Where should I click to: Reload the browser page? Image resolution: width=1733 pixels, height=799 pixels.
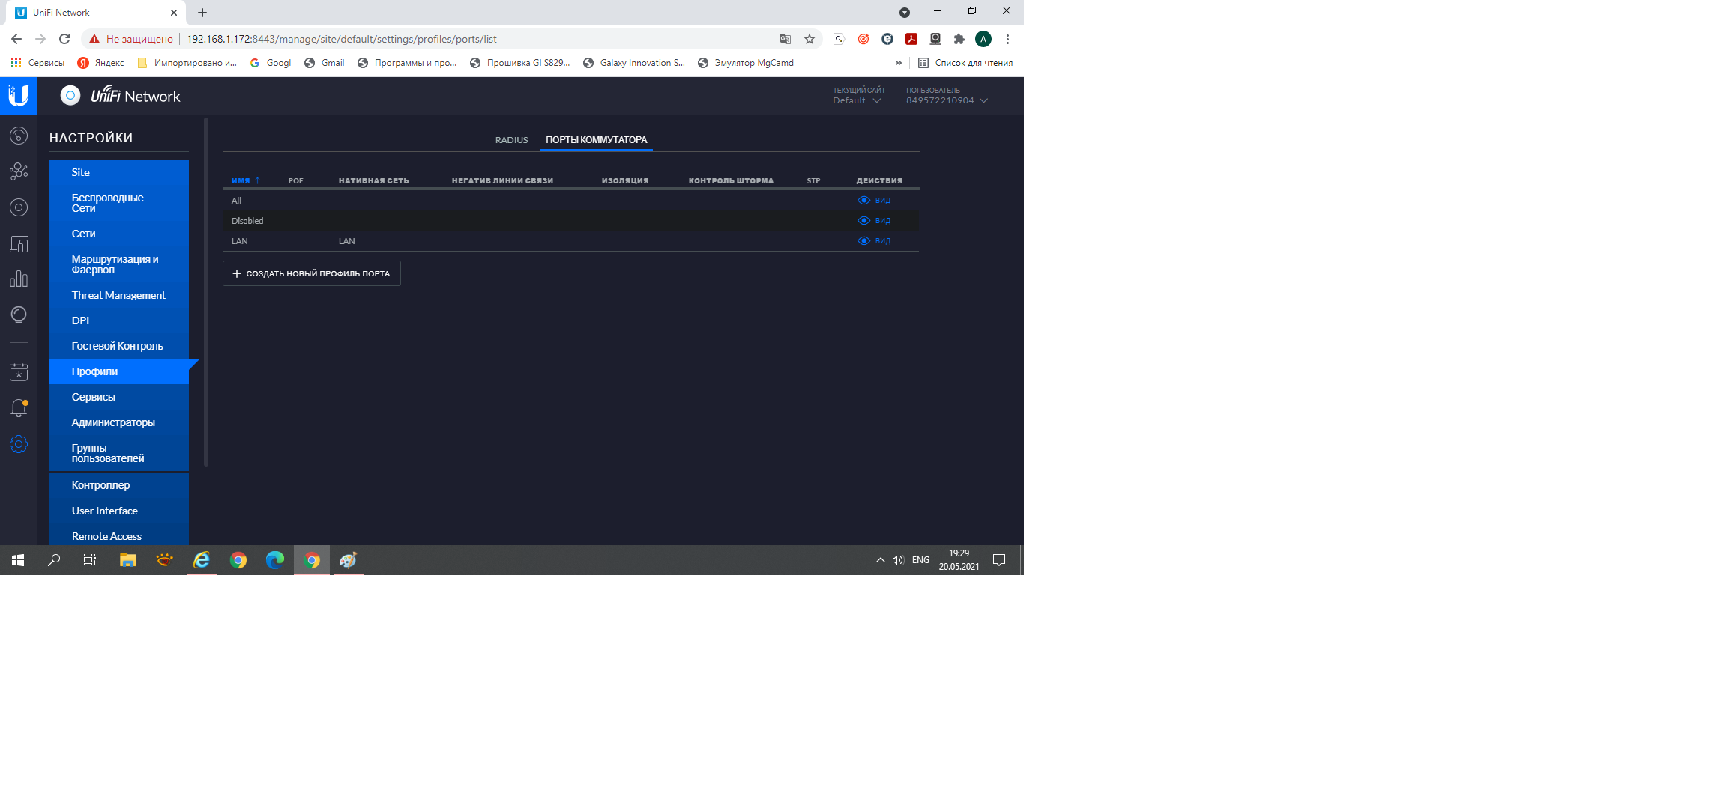[x=64, y=39]
